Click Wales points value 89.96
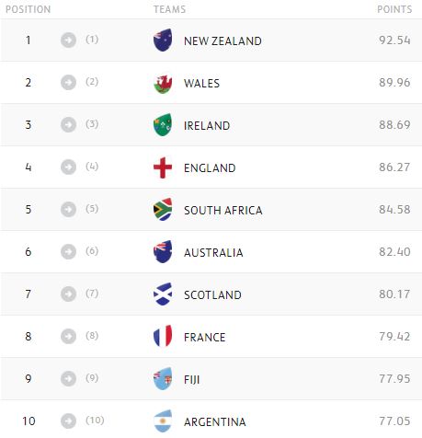 click(394, 82)
